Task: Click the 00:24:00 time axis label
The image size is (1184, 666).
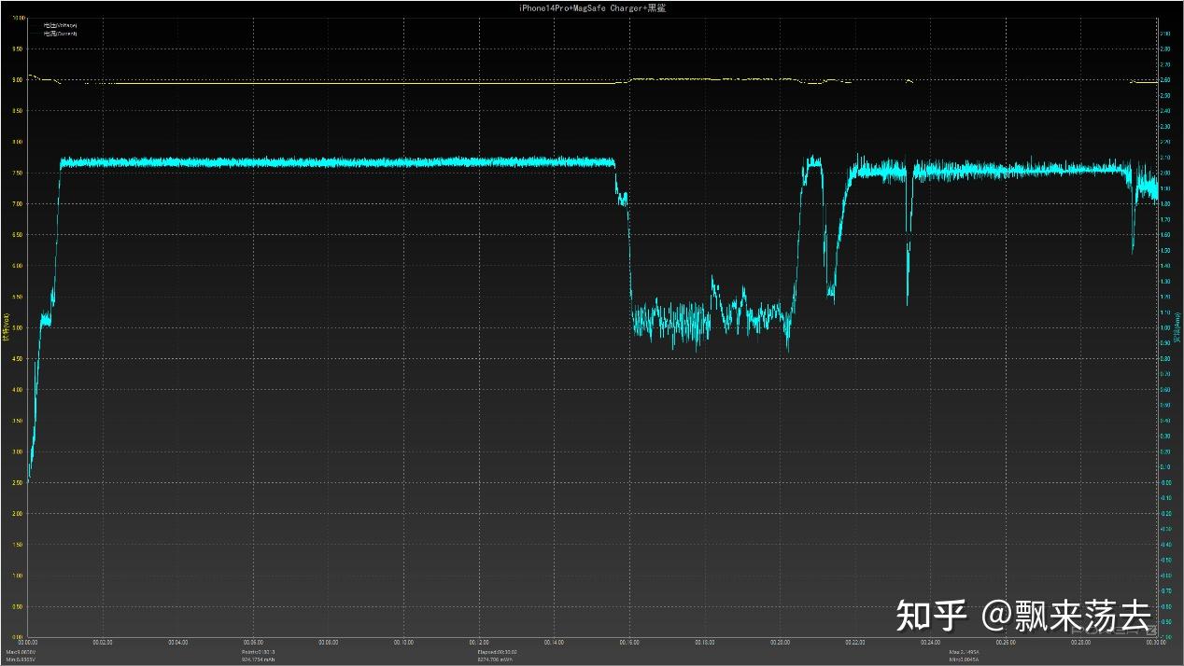Action: tap(930, 643)
